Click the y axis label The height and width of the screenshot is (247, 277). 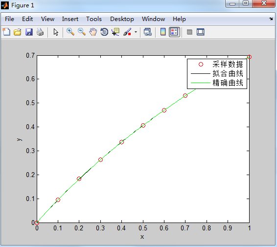pyautogui.click(x=20, y=139)
